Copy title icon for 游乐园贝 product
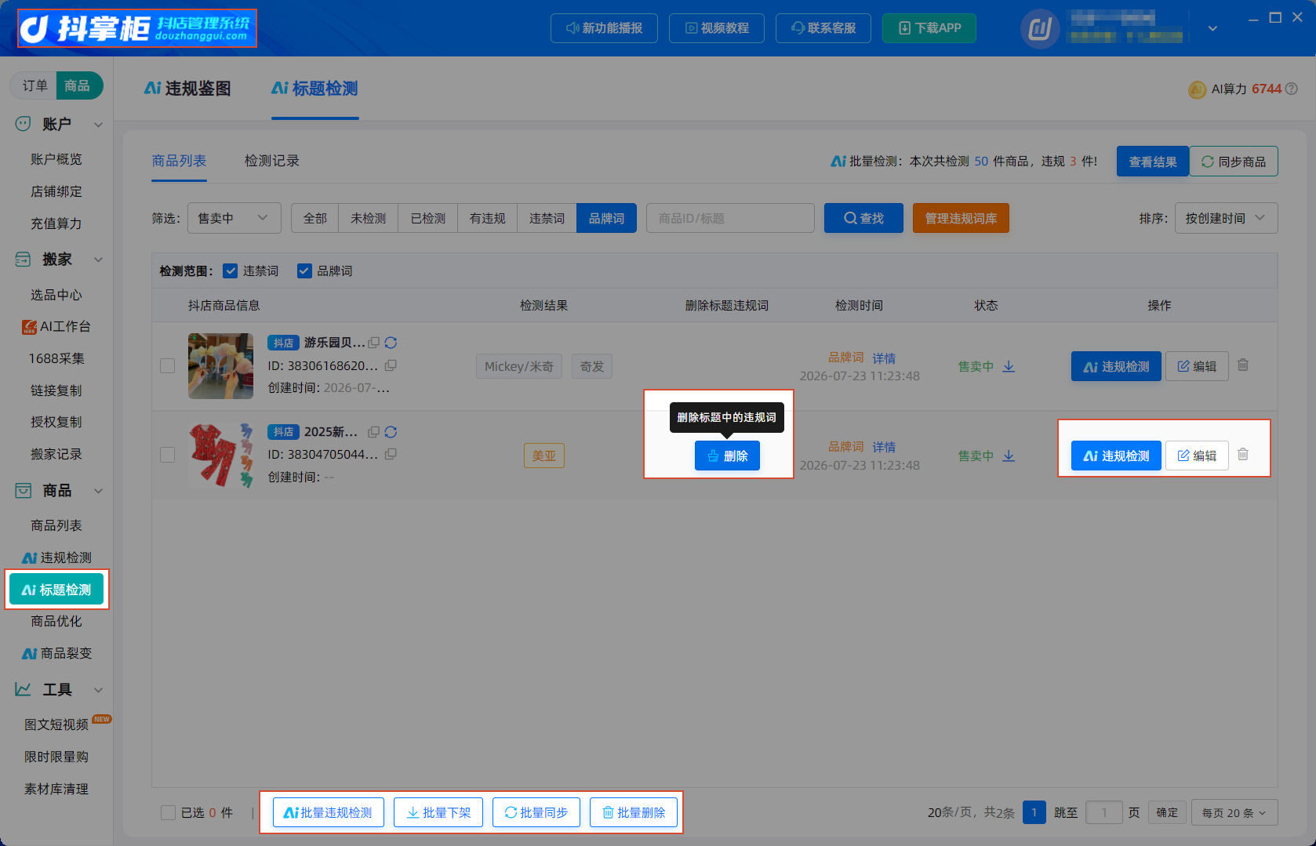Screen dimensions: 1316x846 click(374, 343)
